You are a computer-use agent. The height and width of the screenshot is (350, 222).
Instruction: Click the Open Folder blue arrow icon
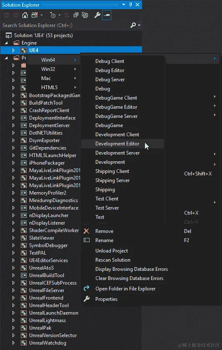coord(86,288)
